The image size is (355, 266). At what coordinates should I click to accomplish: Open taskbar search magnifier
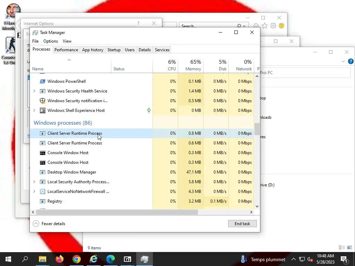[25, 259]
